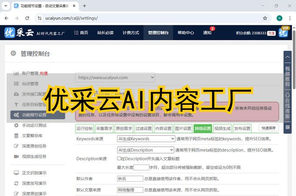Click the 手动运行测试 play icon

click(x=16, y=125)
